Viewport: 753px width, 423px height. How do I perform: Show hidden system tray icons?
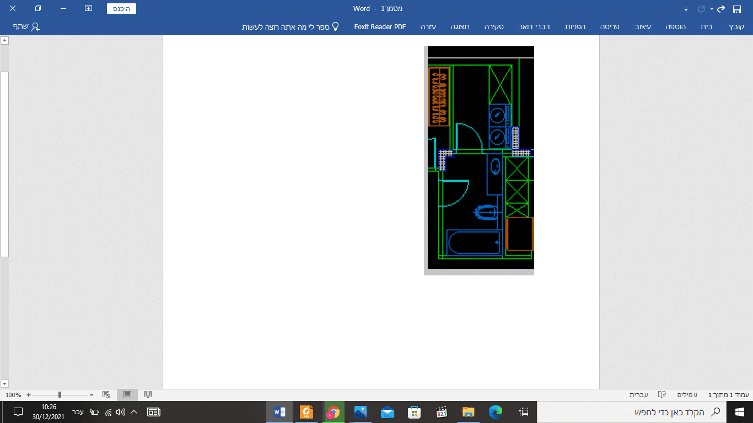point(134,412)
